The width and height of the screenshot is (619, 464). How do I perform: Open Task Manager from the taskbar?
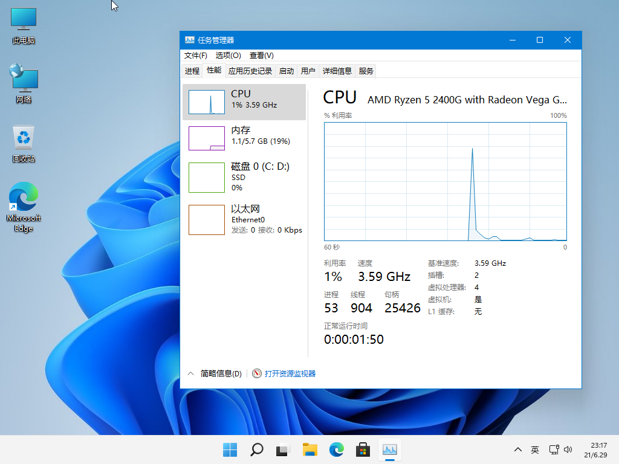[x=389, y=449]
